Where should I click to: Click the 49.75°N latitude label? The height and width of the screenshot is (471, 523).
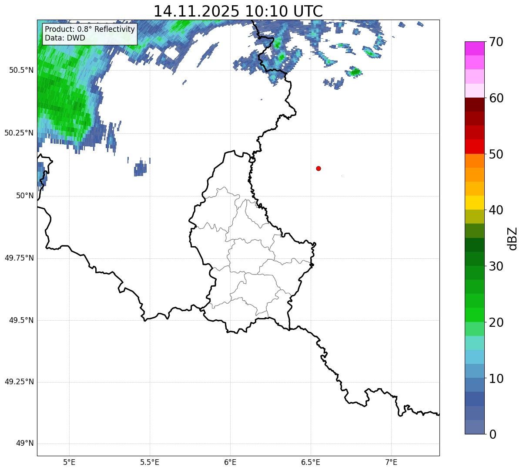(x=19, y=258)
